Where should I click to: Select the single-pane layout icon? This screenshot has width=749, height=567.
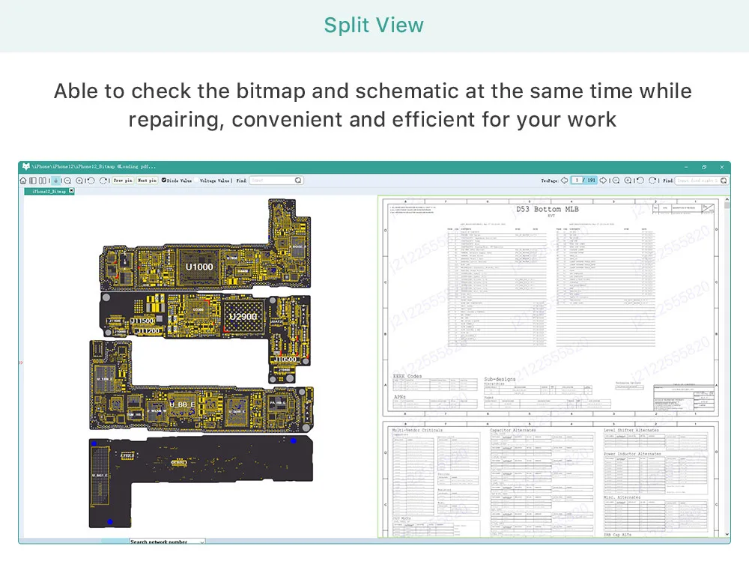click(33, 181)
